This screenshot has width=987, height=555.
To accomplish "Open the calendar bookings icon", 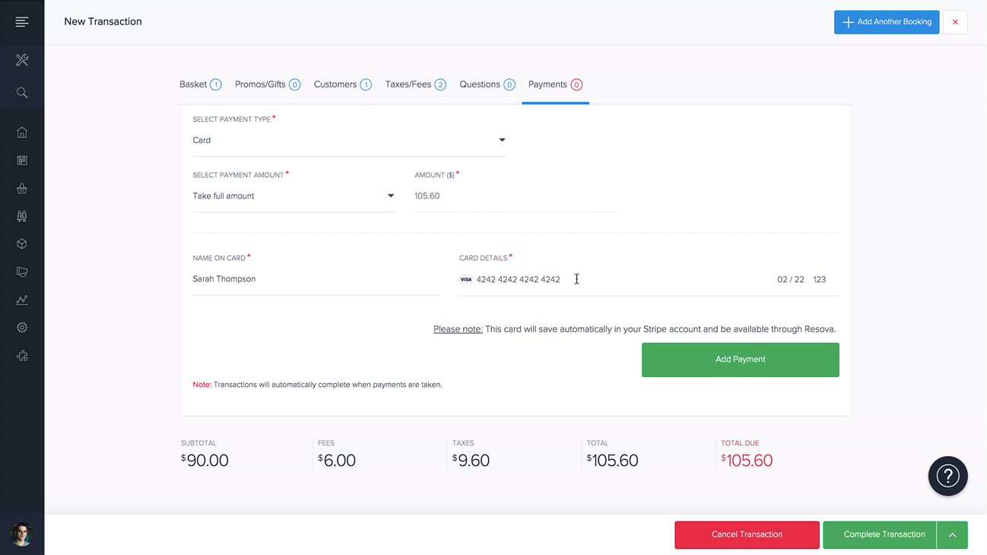I will 22,160.
